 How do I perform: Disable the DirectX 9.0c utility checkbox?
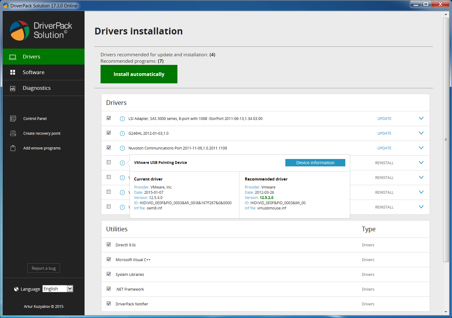pos(109,244)
